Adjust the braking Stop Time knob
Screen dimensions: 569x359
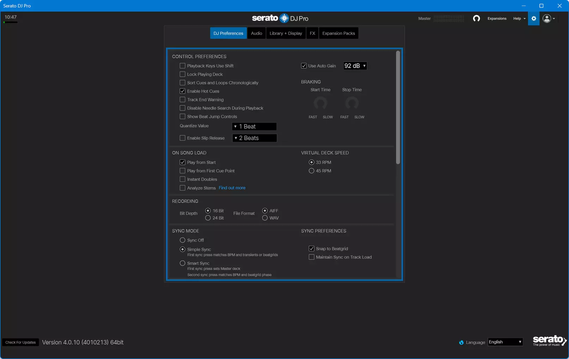pyautogui.click(x=352, y=103)
